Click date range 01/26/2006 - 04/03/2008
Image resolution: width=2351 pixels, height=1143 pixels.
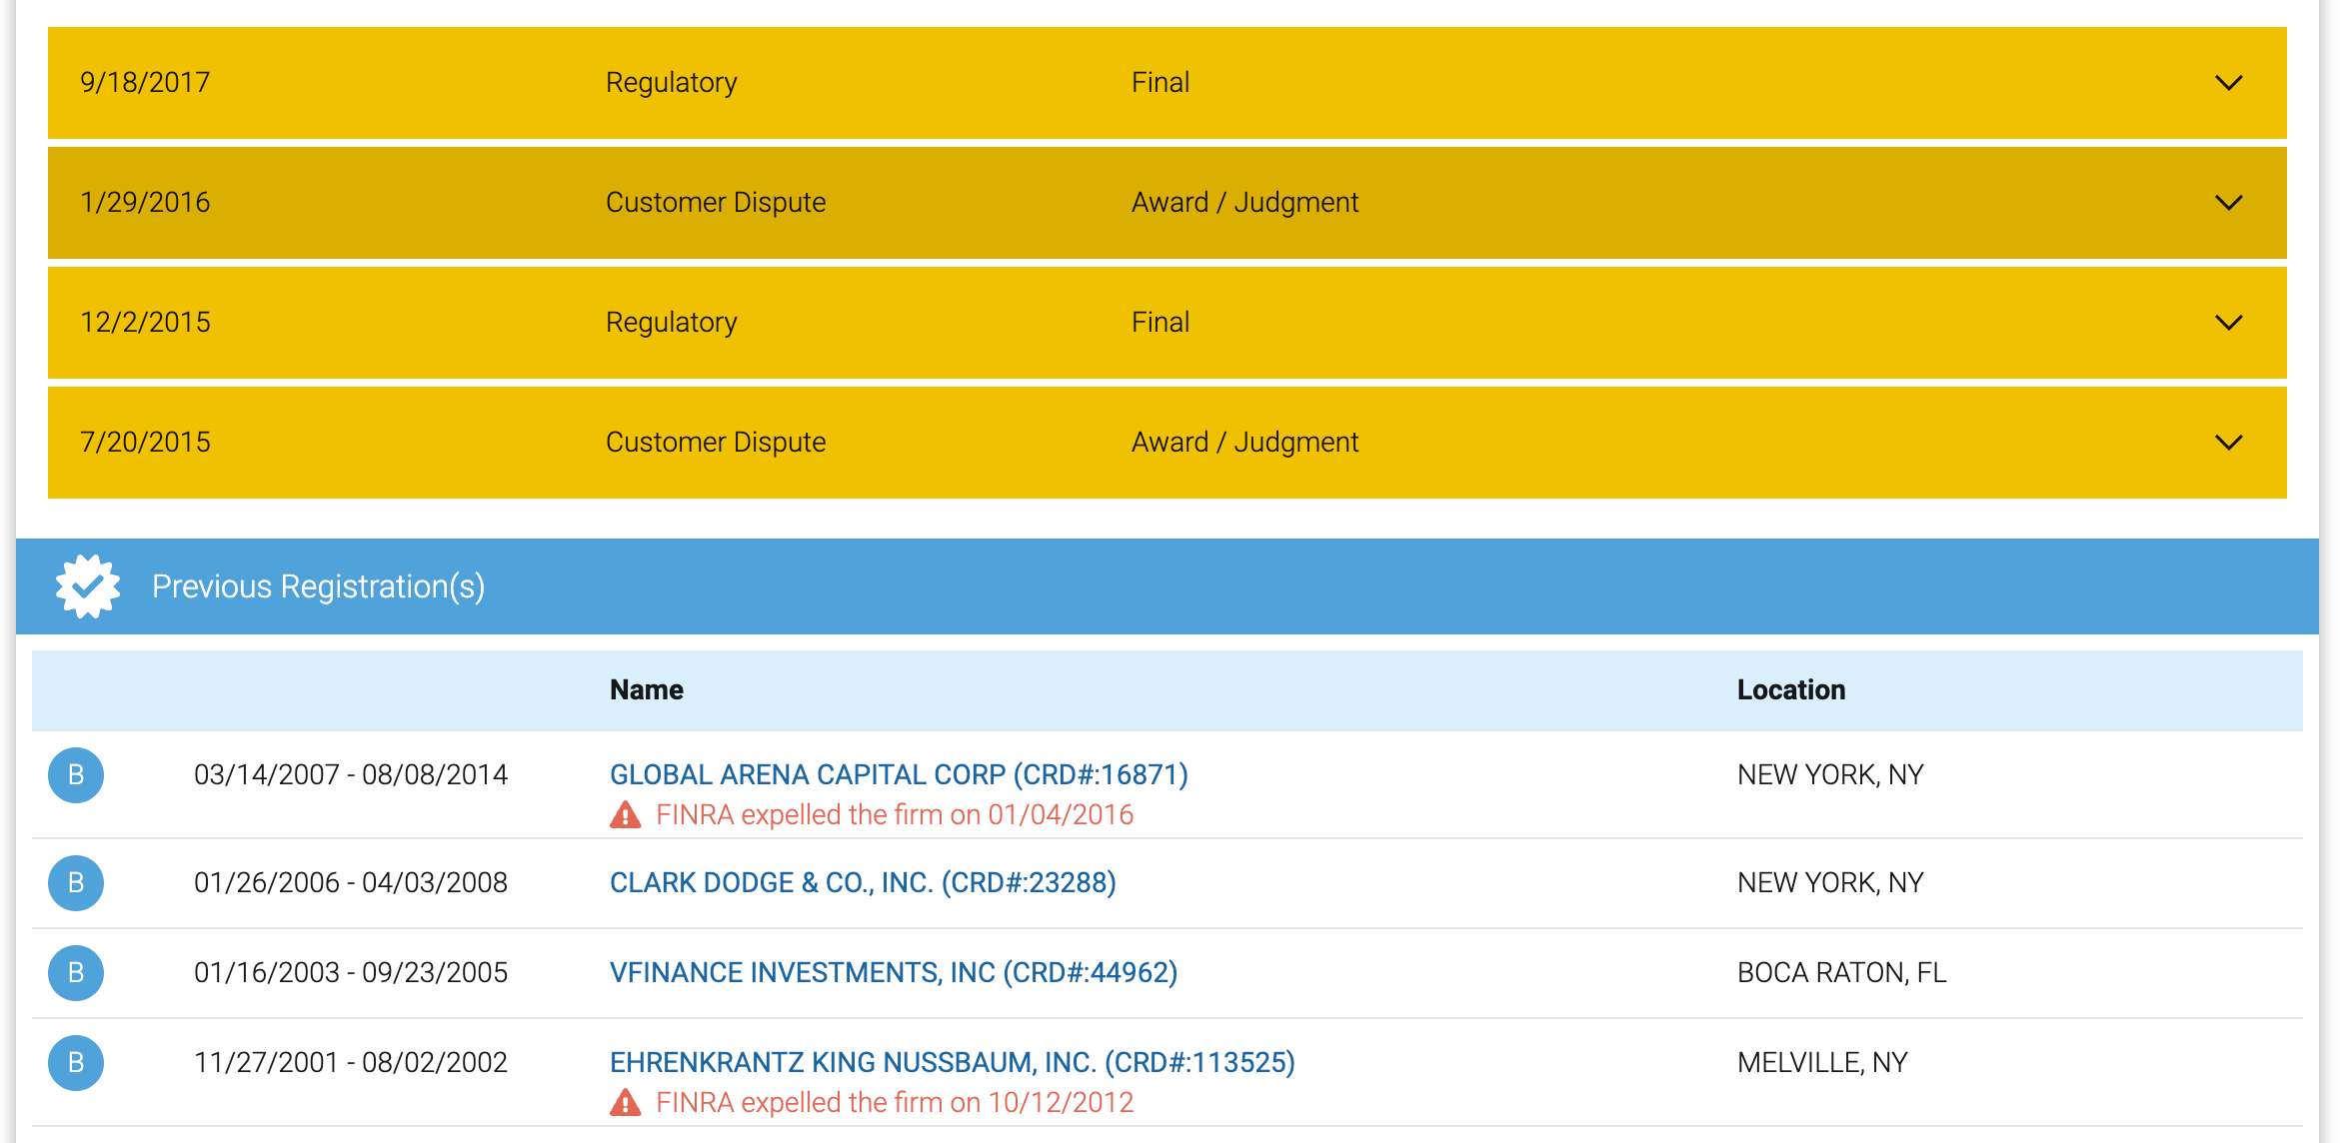[351, 883]
